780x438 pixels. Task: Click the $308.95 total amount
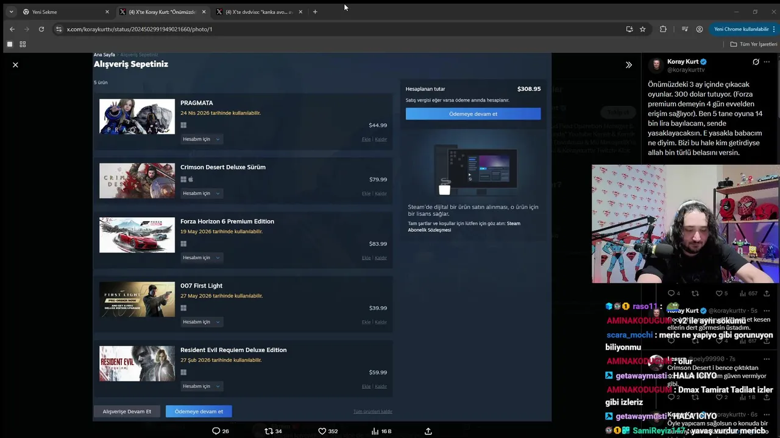(529, 89)
